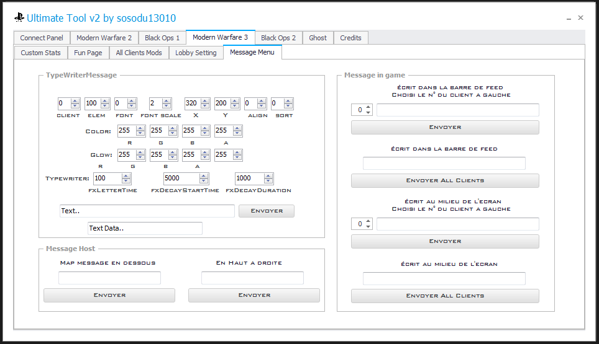Open the Fun Page sub-tab
Viewport: 599px width, 344px height.
(x=88, y=53)
